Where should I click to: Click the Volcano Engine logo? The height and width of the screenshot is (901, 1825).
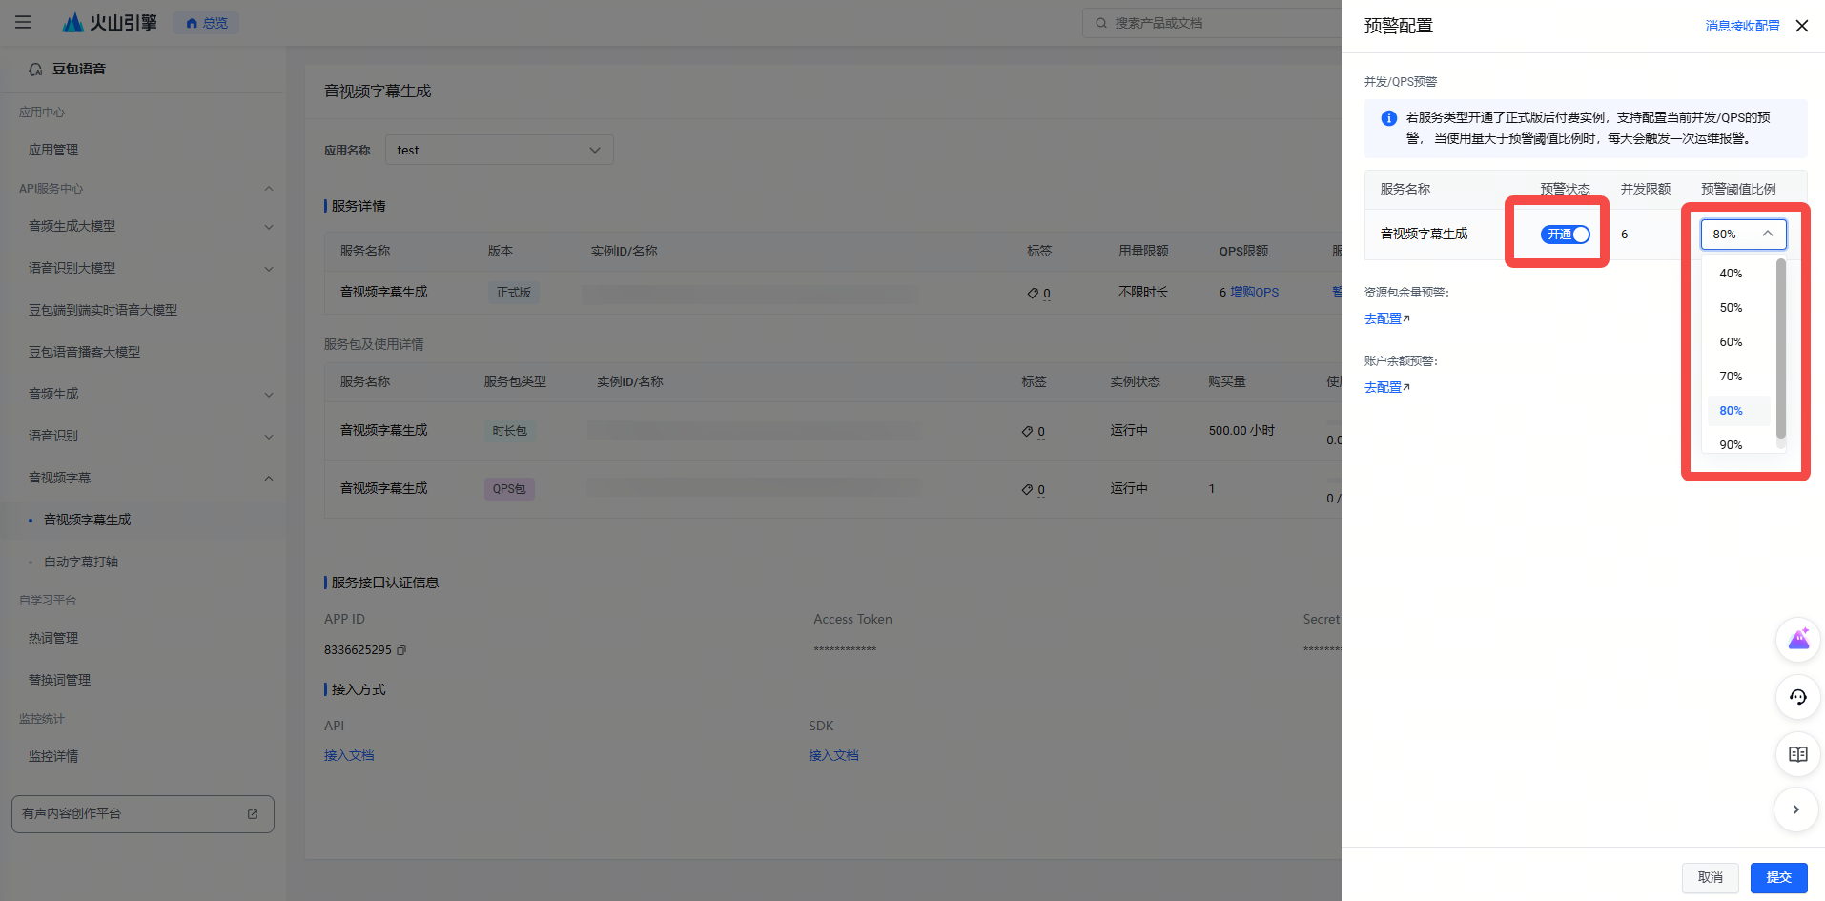click(109, 22)
